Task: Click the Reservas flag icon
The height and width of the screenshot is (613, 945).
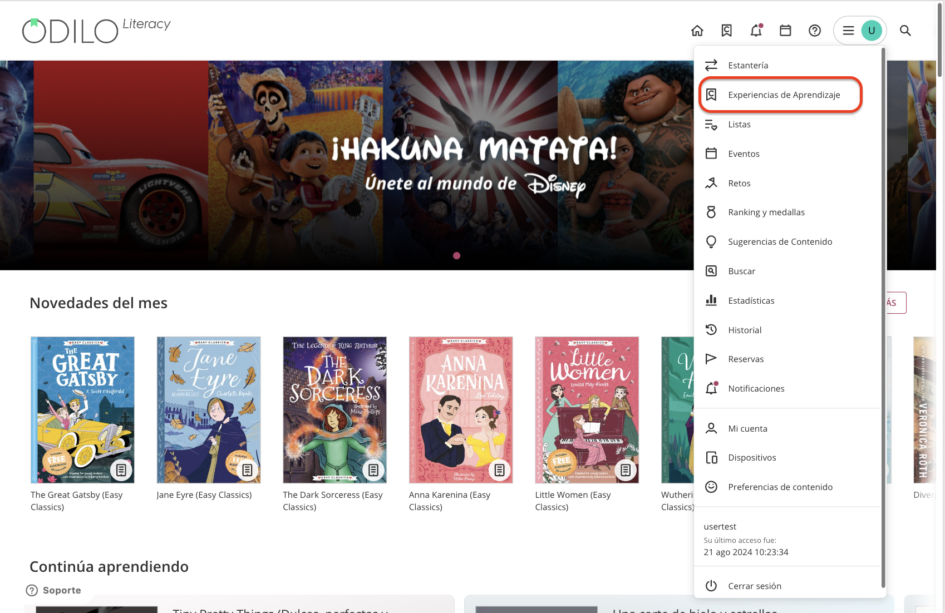Action: (x=711, y=359)
